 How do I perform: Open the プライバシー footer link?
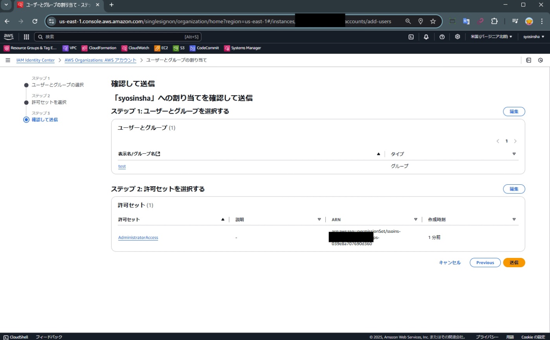(487, 337)
